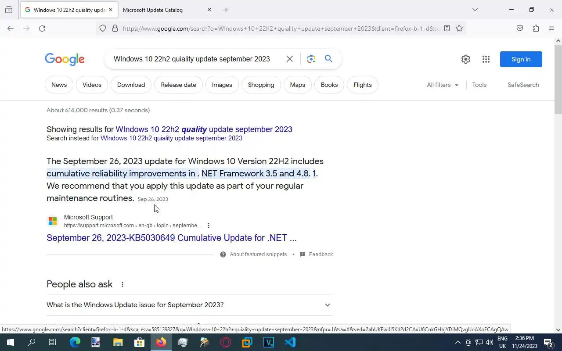The image size is (562, 351).
Task: Open the corrected 'quality' spelling results link
Action: click(x=204, y=129)
